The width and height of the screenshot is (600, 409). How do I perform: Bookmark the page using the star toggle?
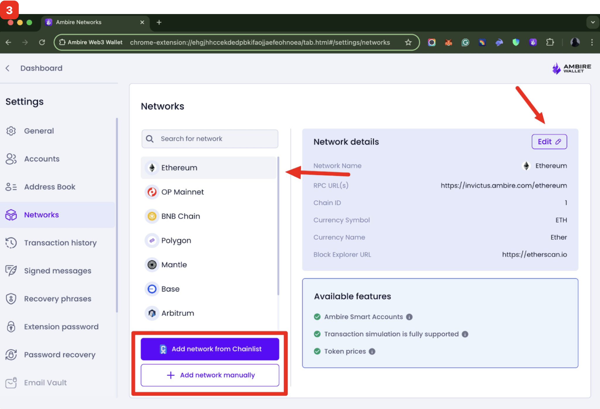(x=408, y=42)
